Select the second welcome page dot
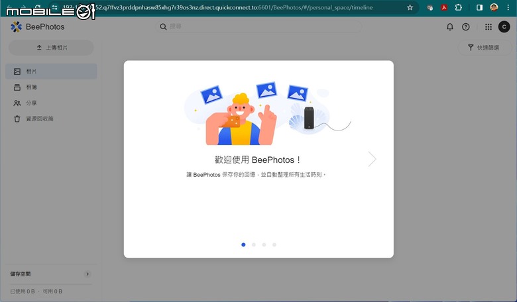The image size is (517, 302). point(254,244)
